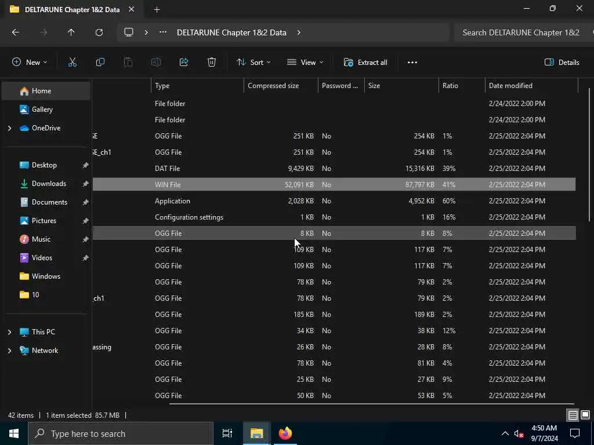Expand the OneDrive tree node
This screenshot has height=445, width=594.
coord(9,128)
